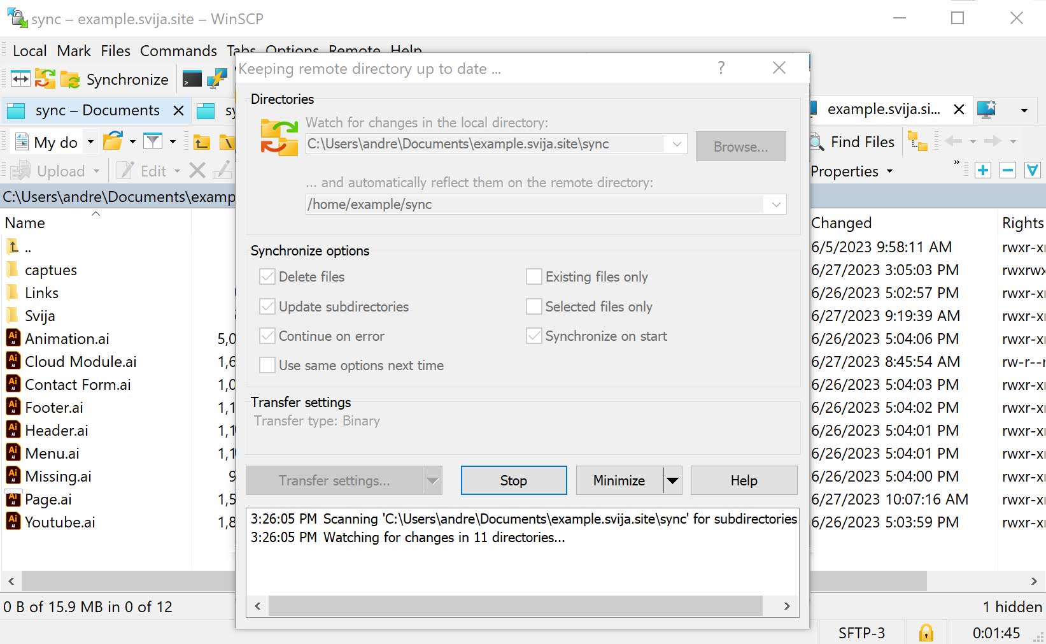This screenshot has height=644, width=1046.
Task: Open the Commands menu
Action: coord(178,51)
